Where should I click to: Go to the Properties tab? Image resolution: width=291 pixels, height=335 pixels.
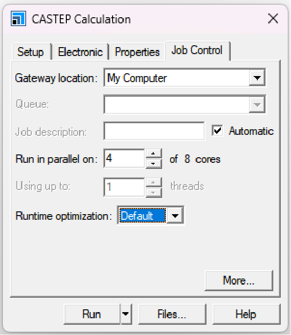tap(137, 52)
